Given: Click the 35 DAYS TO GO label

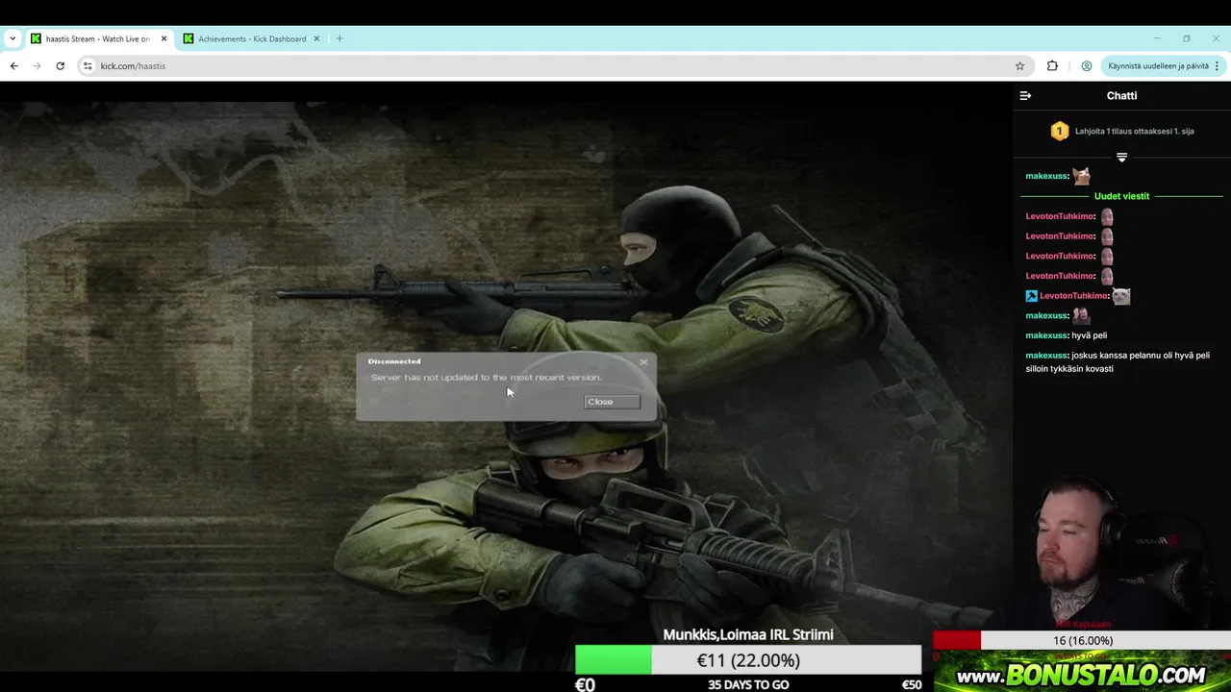Looking at the screenshot, I should 748,684.
